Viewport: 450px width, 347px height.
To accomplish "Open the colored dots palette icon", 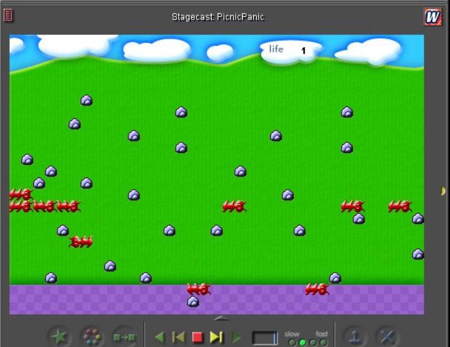I will pyautogui.click(x=91, y=337).
